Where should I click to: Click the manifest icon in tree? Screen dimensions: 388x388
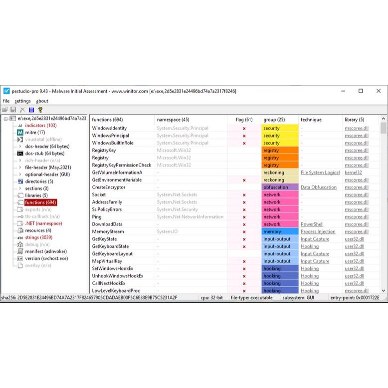point(20,251)
